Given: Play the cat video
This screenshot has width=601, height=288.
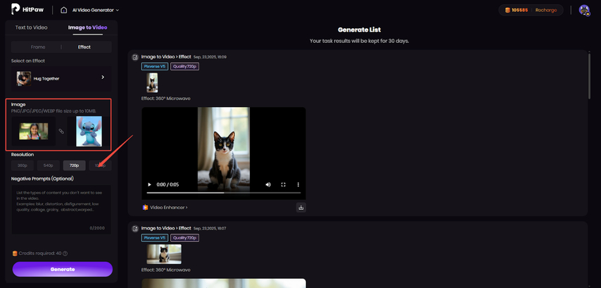Looking at the screenshot, I should coord(149,184).
